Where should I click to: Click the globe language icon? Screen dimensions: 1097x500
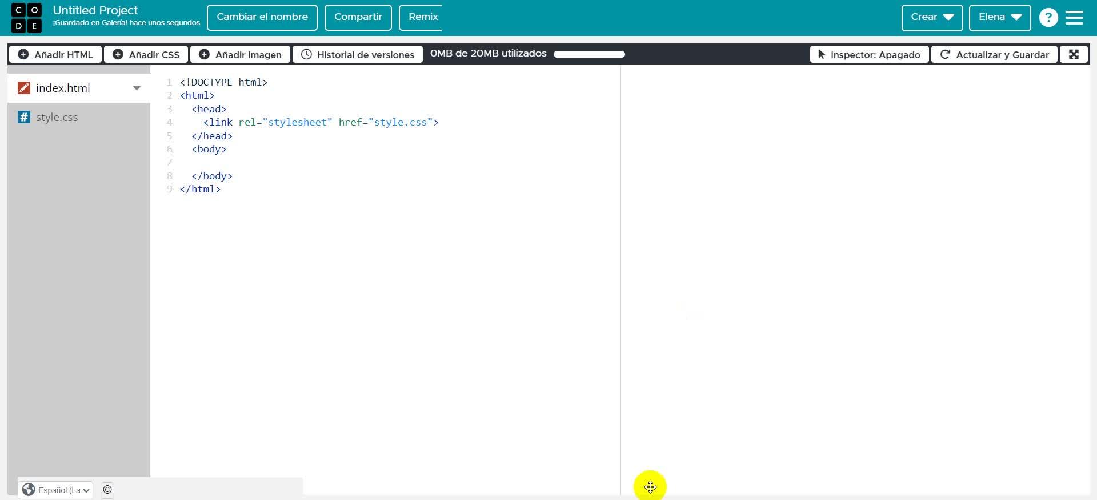coord(29,490)
